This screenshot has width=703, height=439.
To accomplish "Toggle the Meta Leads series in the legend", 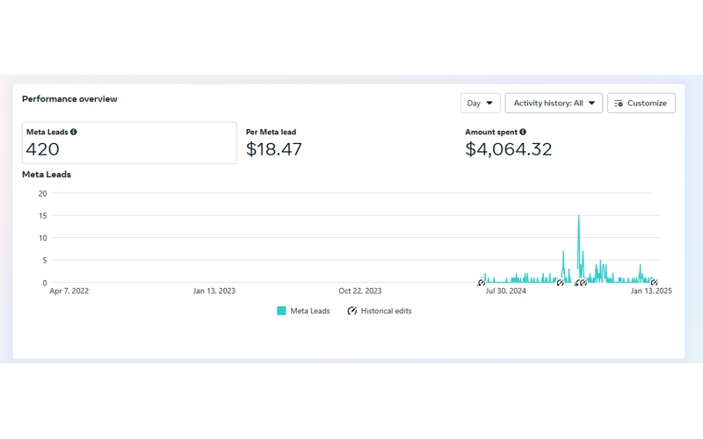I will tap(303, 311).
